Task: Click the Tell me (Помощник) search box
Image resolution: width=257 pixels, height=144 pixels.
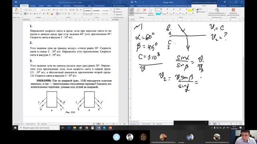Action: (100, 6)
